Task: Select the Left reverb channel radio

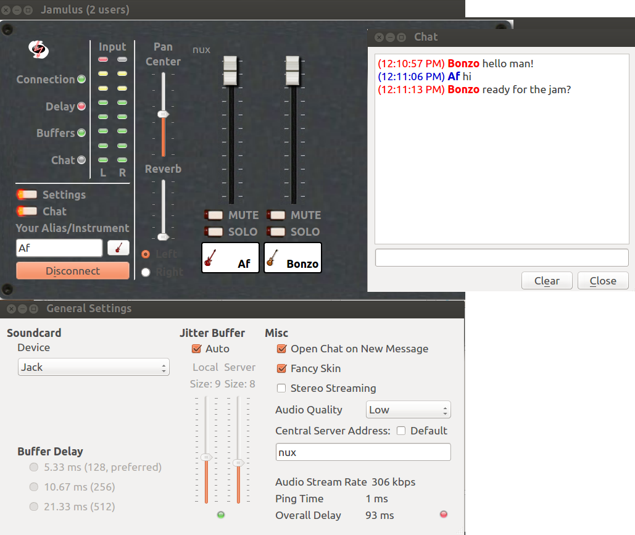Action: pyautogui.click(x=146, y=254)
